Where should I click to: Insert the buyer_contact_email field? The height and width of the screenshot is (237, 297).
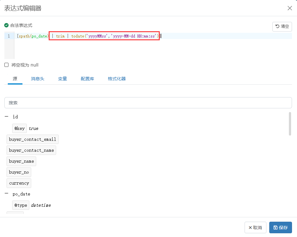click(32, 139)
